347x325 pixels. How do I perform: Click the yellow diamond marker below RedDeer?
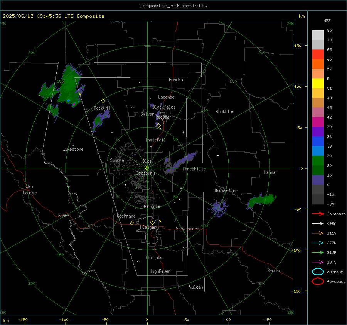click(159, 126)
